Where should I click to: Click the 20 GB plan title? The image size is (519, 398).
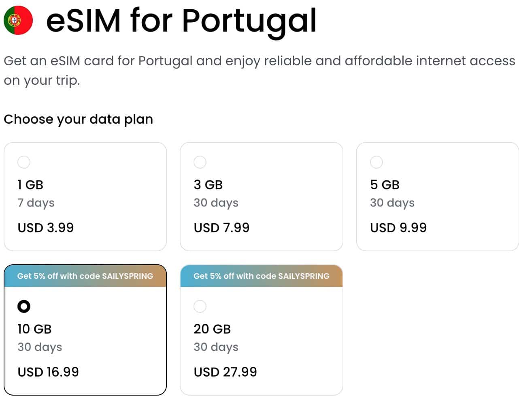[x=212, y=329]
